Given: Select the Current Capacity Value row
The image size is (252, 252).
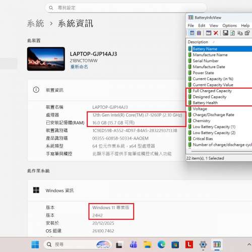Looking at the screenshot, I should [x=219, y=85].
